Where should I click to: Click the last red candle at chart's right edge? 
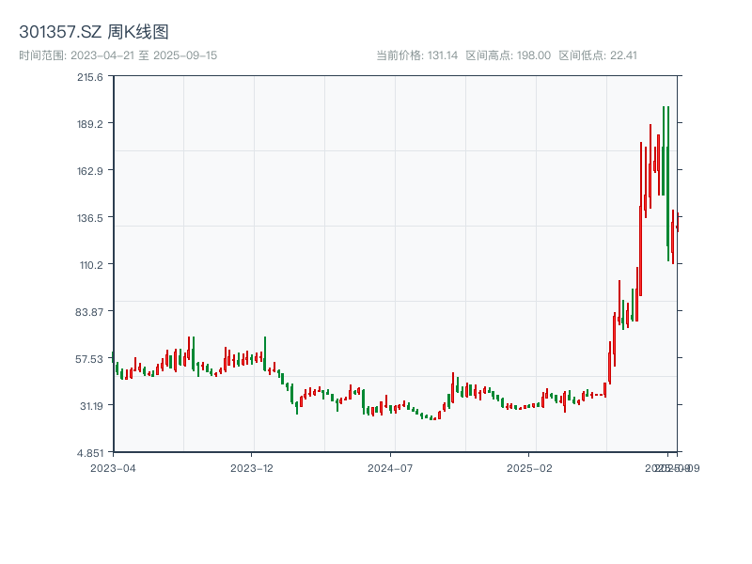pyautogui.click(x=678, y=223)
